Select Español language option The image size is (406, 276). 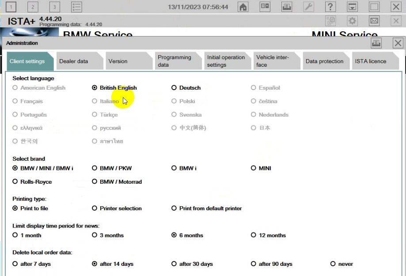coord(266,88)
